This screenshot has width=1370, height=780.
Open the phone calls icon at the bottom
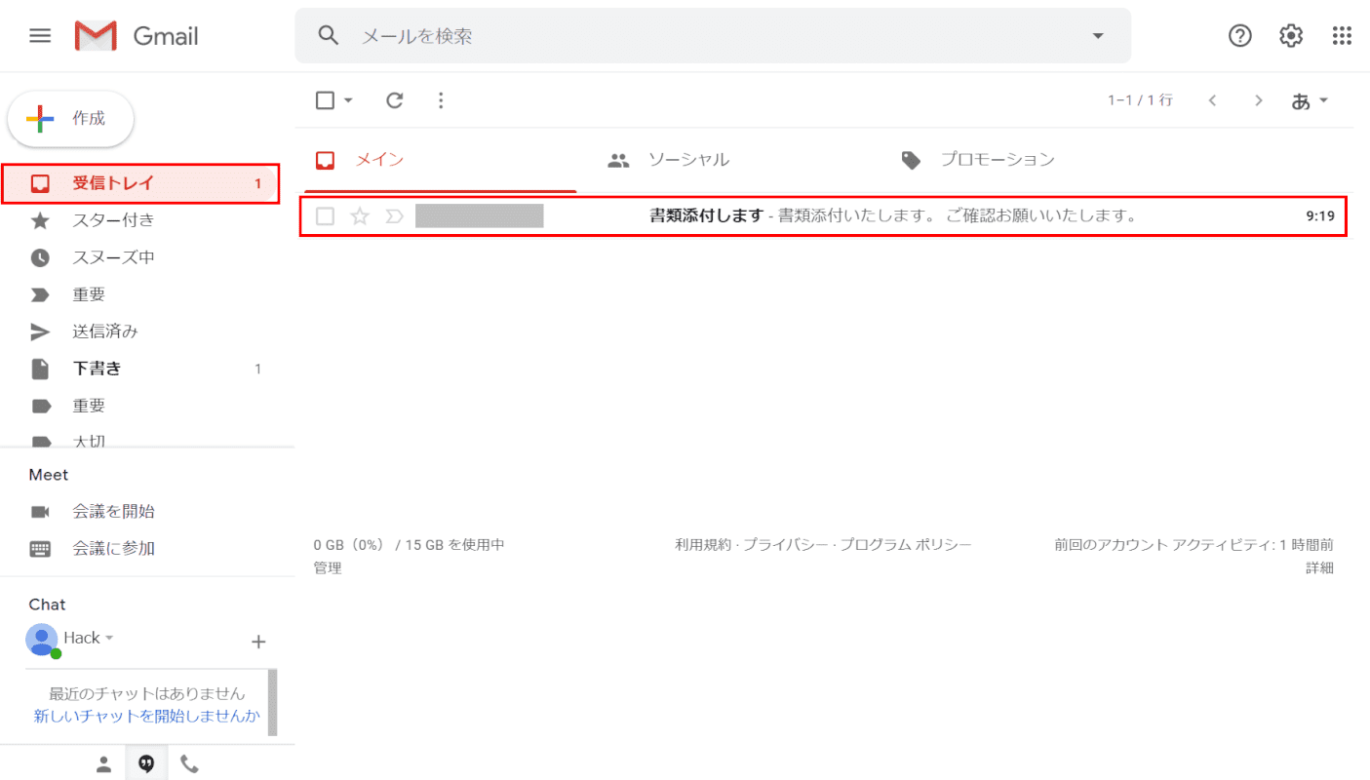189,764
